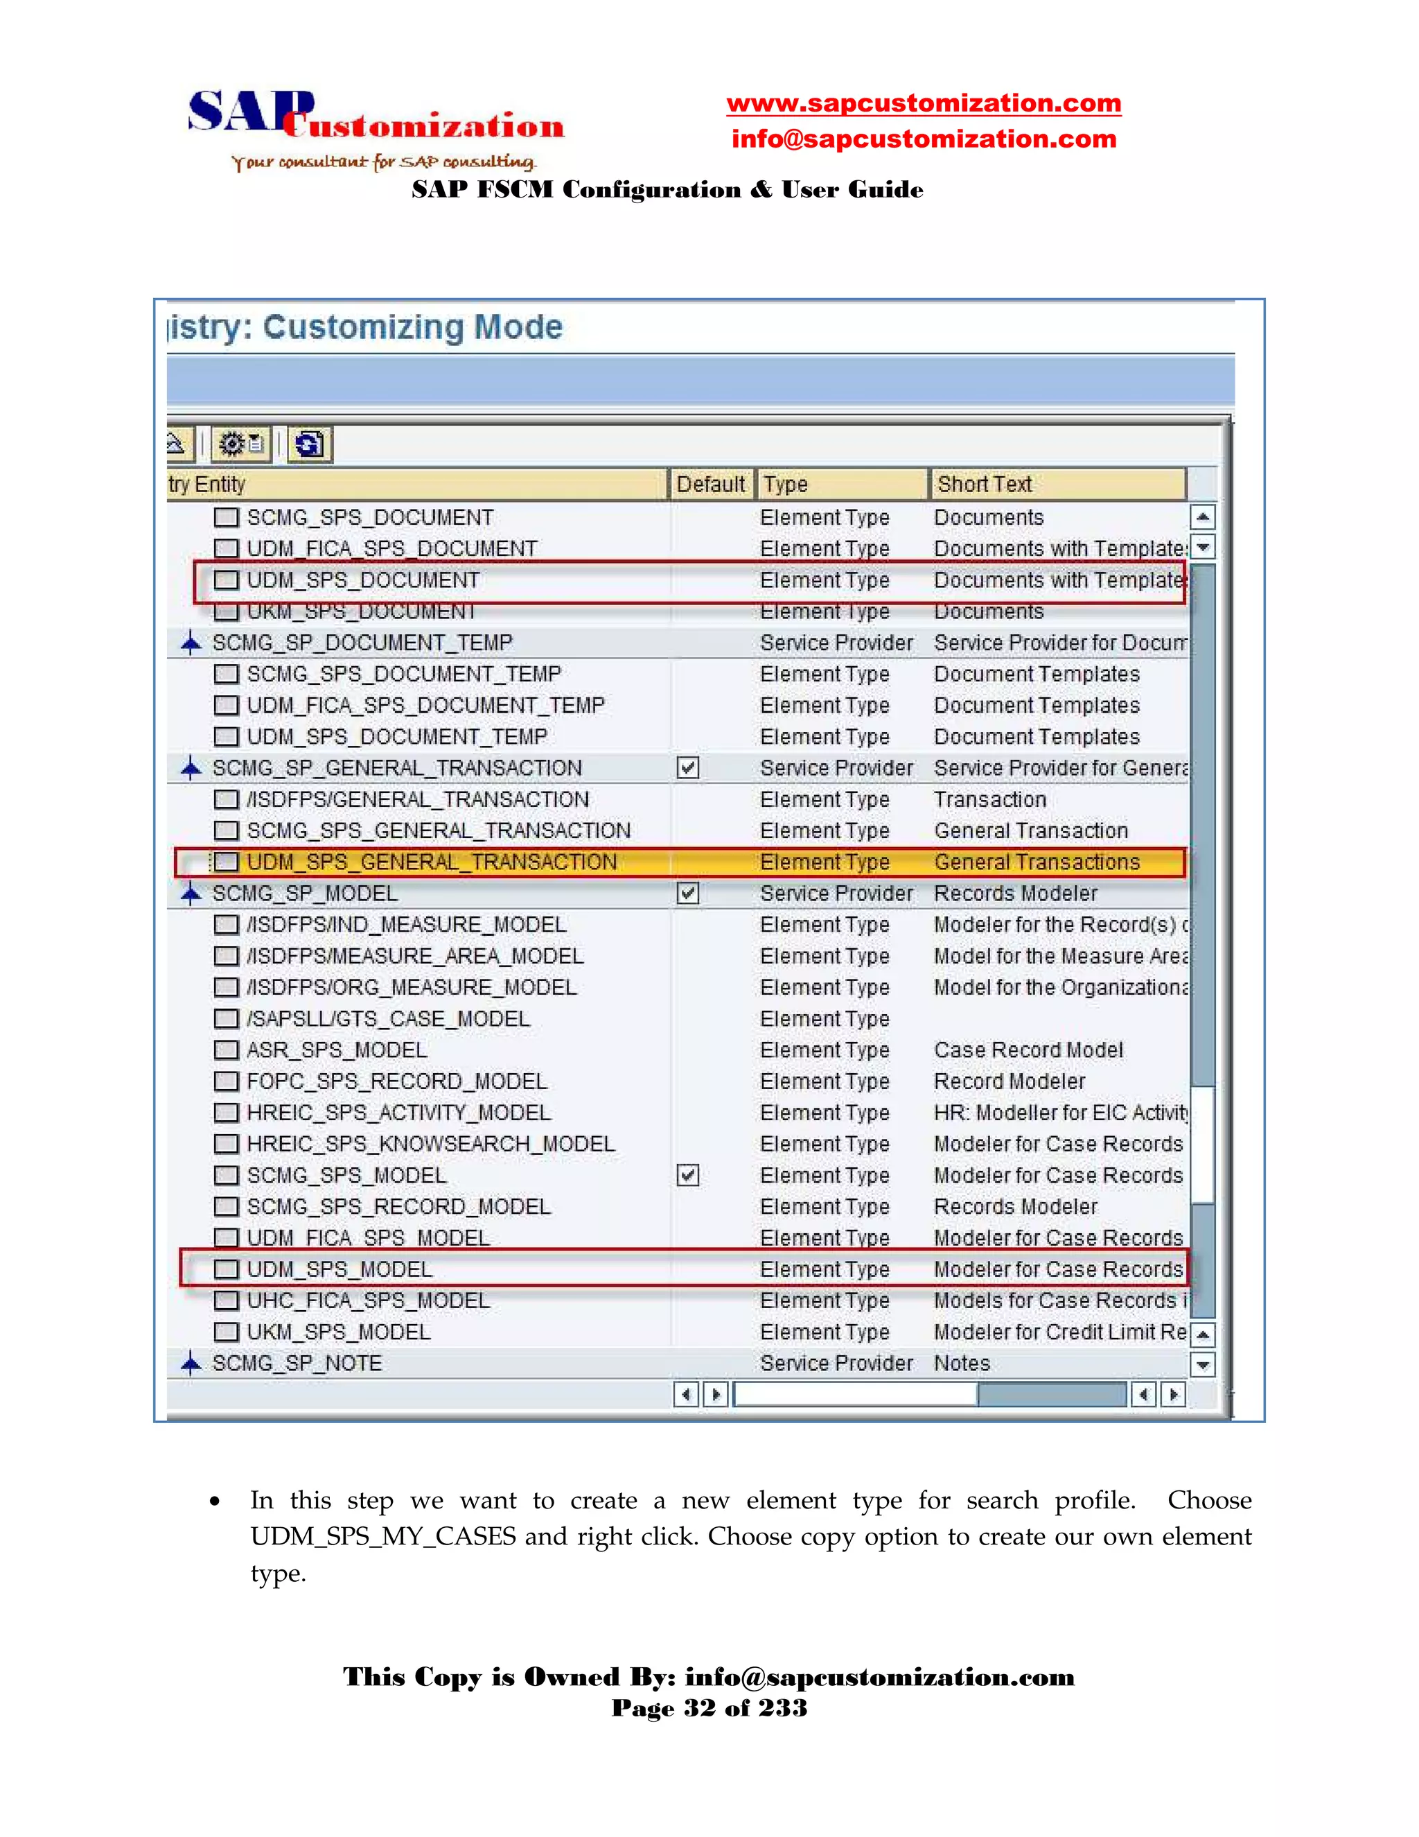Click icon beside UDM_SPS_GENERAL_TRANSACTION
This screenshot has height=1837, width=1419.
tap(226, 862)
